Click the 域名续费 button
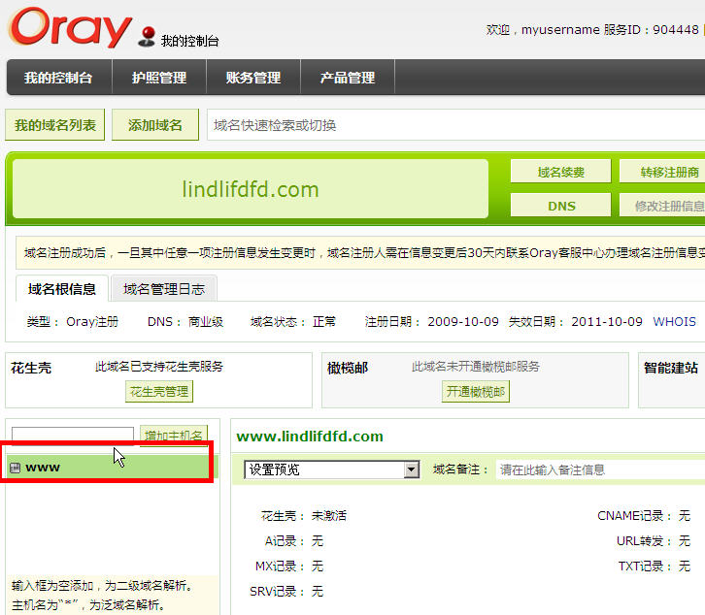 tap(560, 172)
